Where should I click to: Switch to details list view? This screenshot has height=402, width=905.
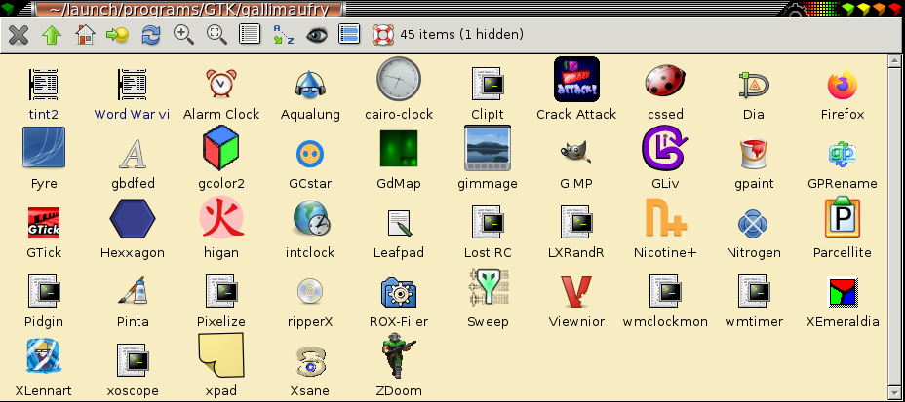[250, 35]
